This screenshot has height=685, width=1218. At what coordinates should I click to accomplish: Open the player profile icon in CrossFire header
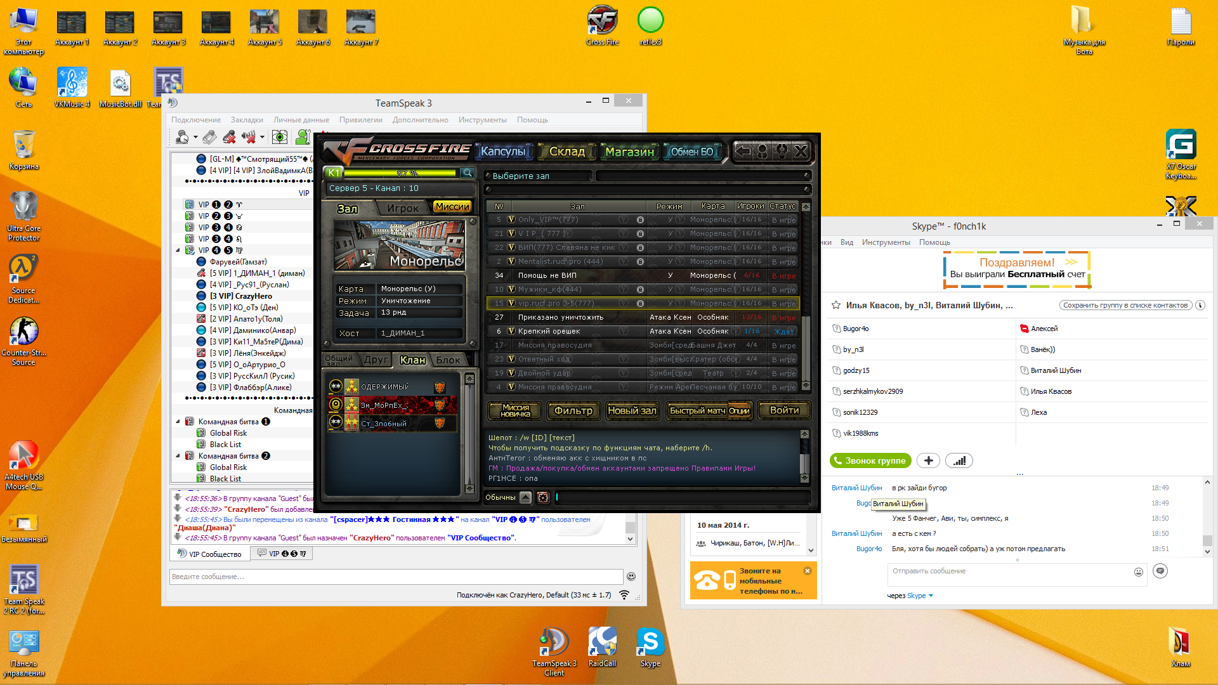(763, 151)
